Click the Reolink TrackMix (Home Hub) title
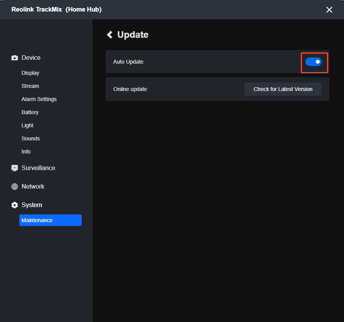344x322 pixels. tap(56, 9)
